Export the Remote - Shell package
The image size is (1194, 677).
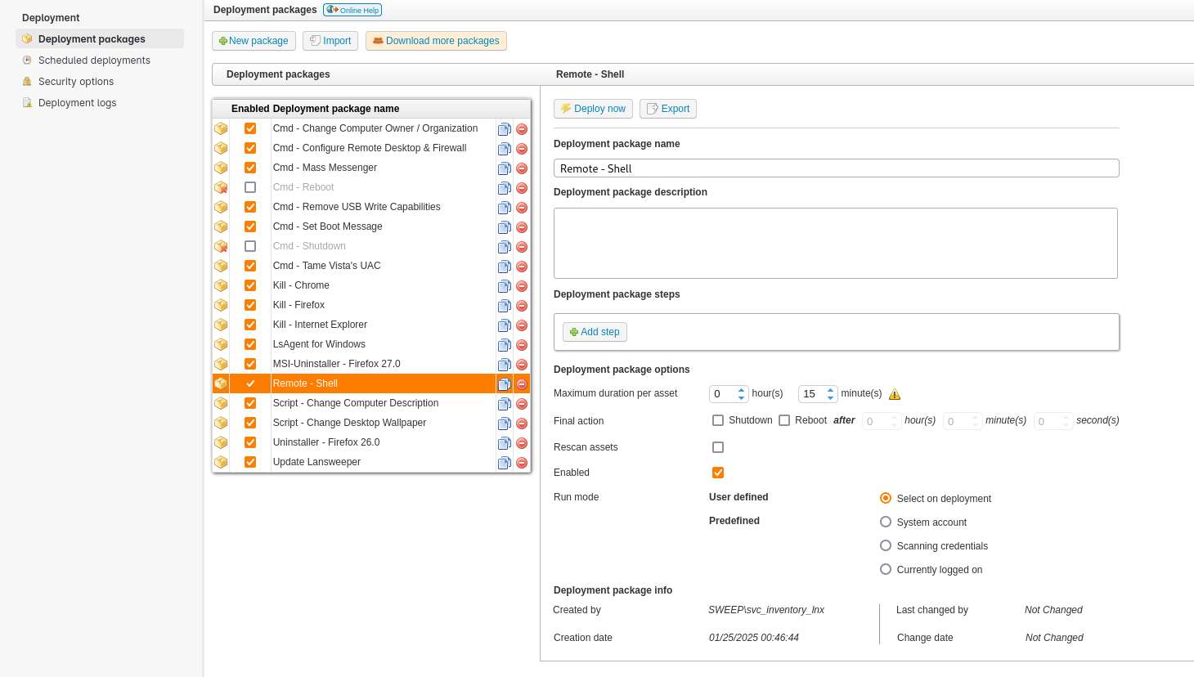[x=668, y=109]
